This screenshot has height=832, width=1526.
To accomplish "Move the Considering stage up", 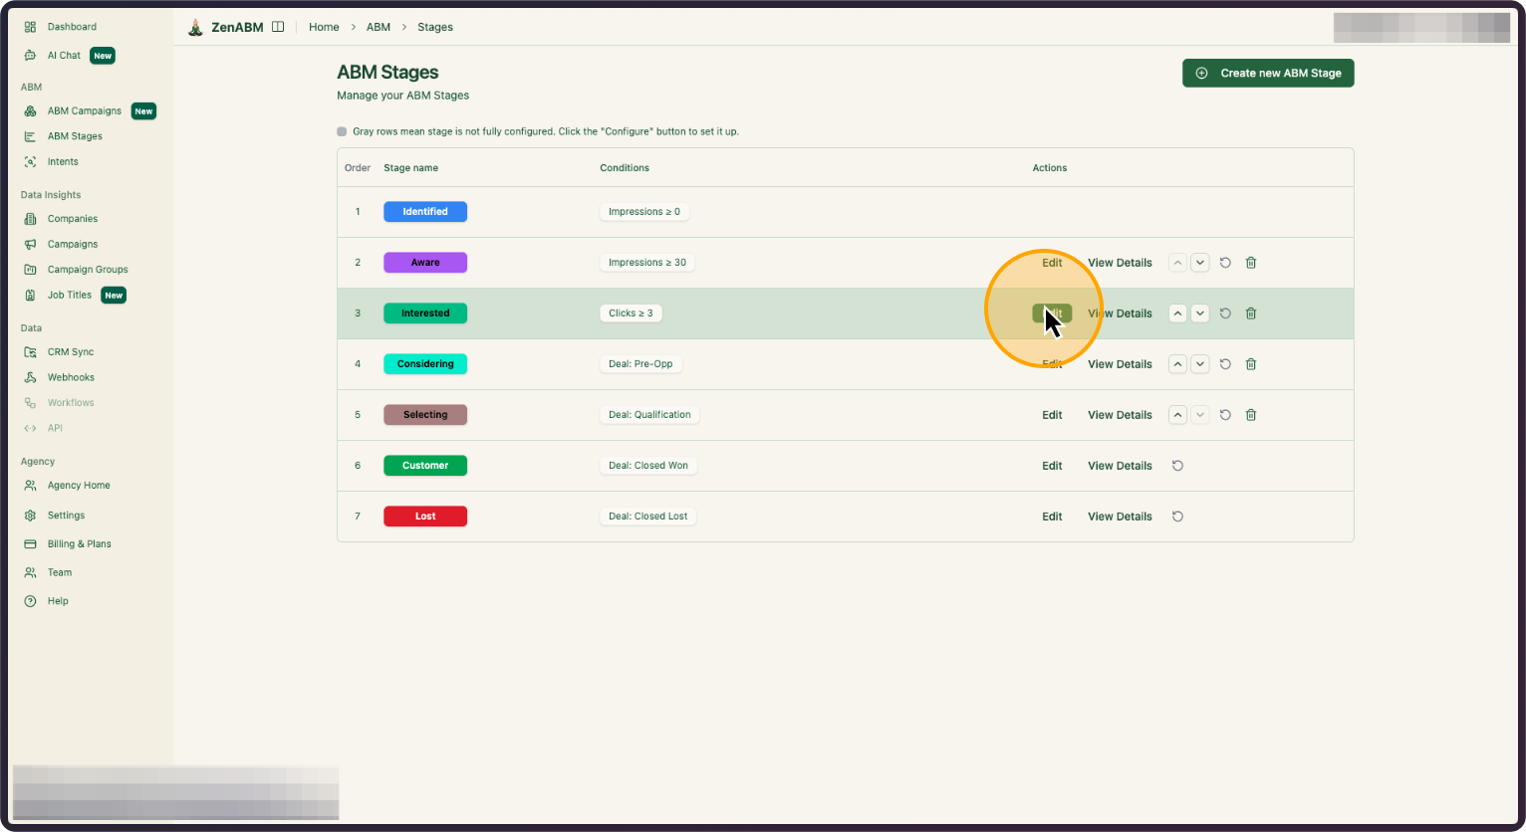I will point(1177,363).
